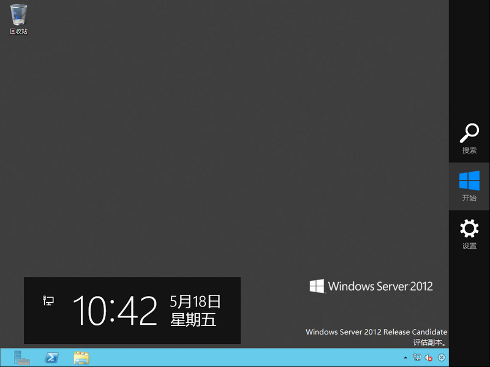Screen dimensions: 490x367
Task: Open File Explorer from taskbar
Action: point(81,358)
